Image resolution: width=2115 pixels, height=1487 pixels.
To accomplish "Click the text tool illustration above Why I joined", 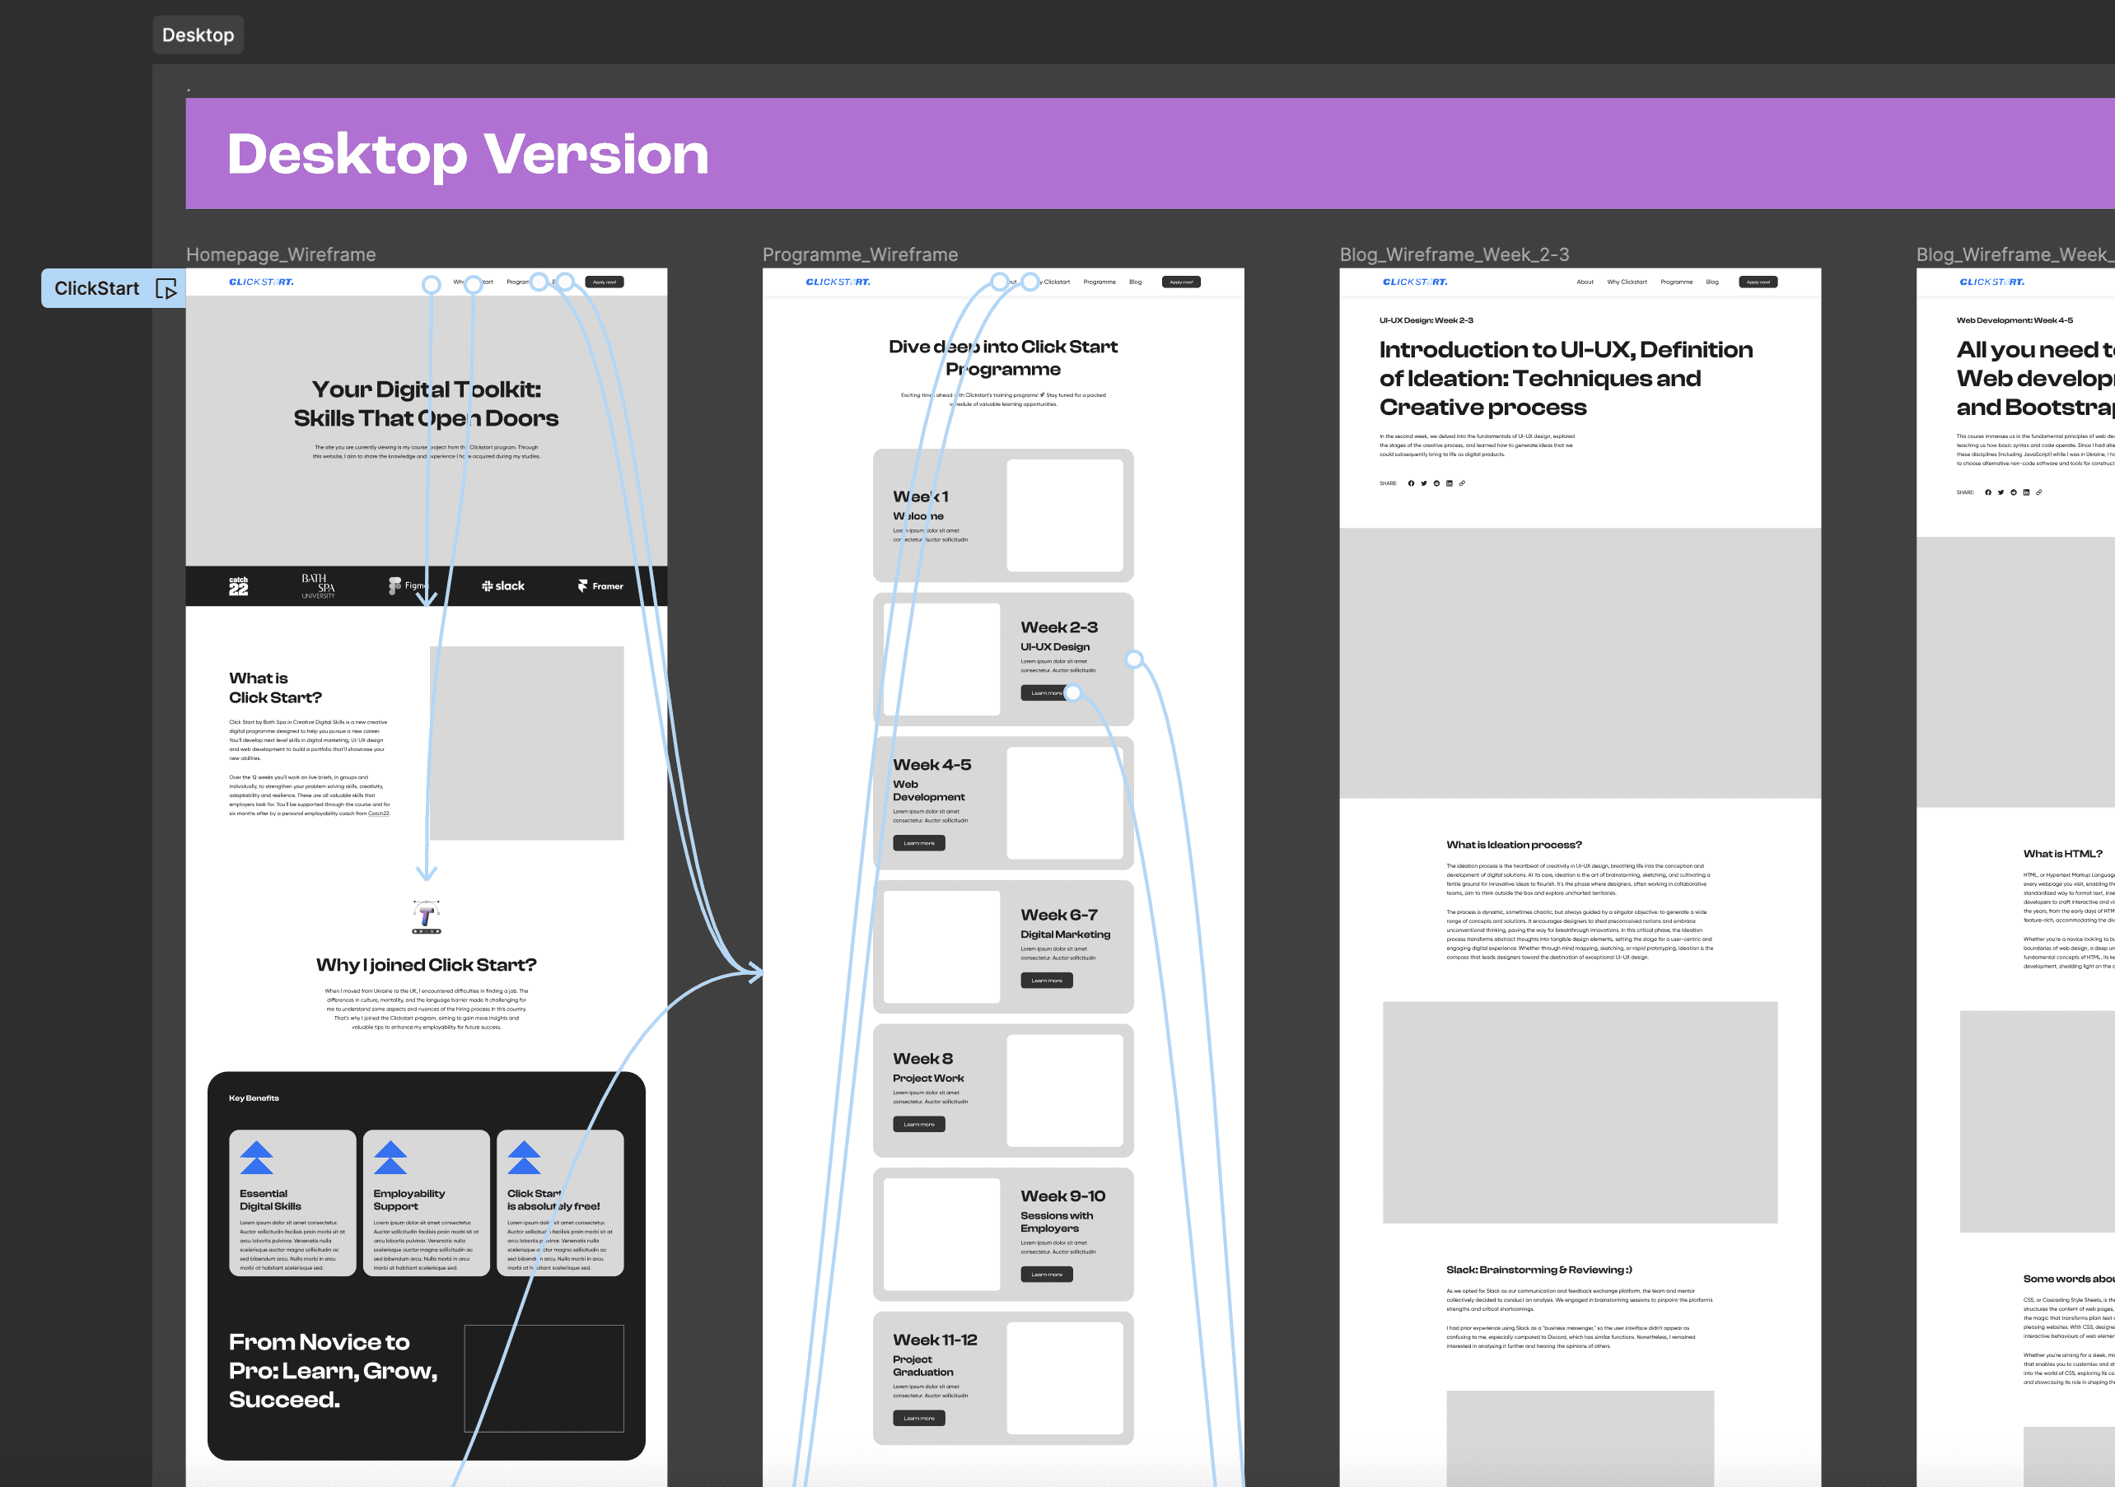I will point(426,917).
